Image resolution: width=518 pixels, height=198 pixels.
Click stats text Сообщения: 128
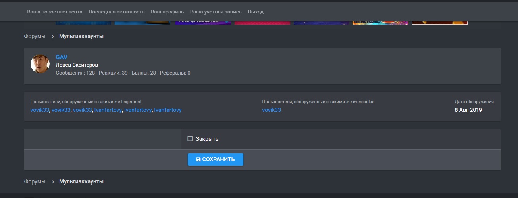(75, 73)
